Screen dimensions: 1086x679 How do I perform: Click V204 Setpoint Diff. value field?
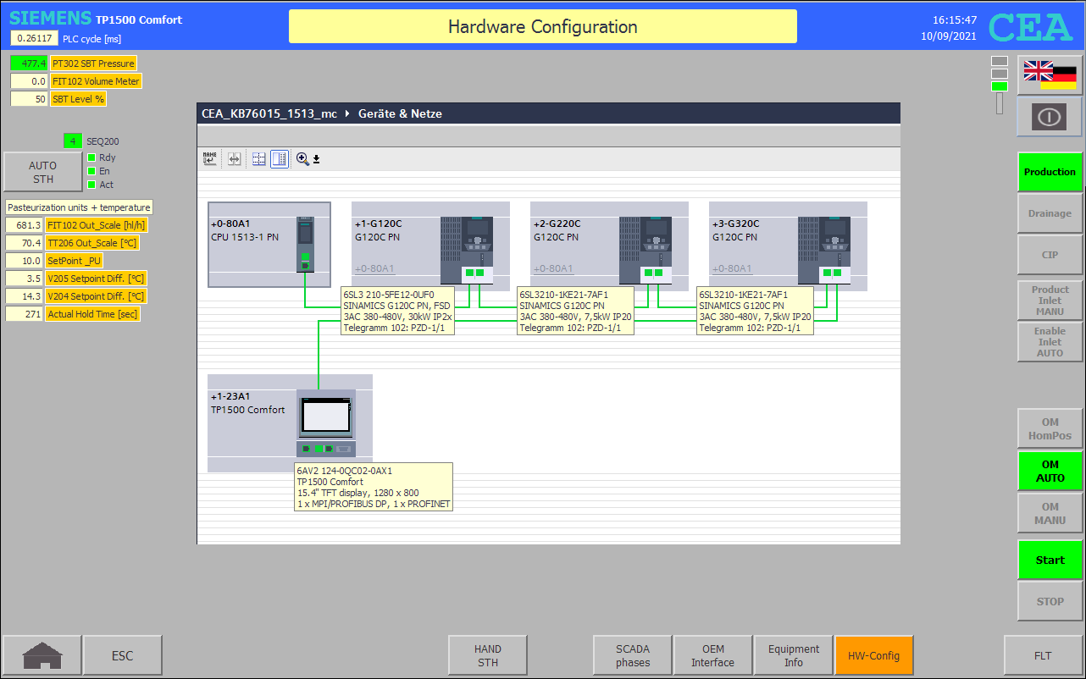[24, 296]
